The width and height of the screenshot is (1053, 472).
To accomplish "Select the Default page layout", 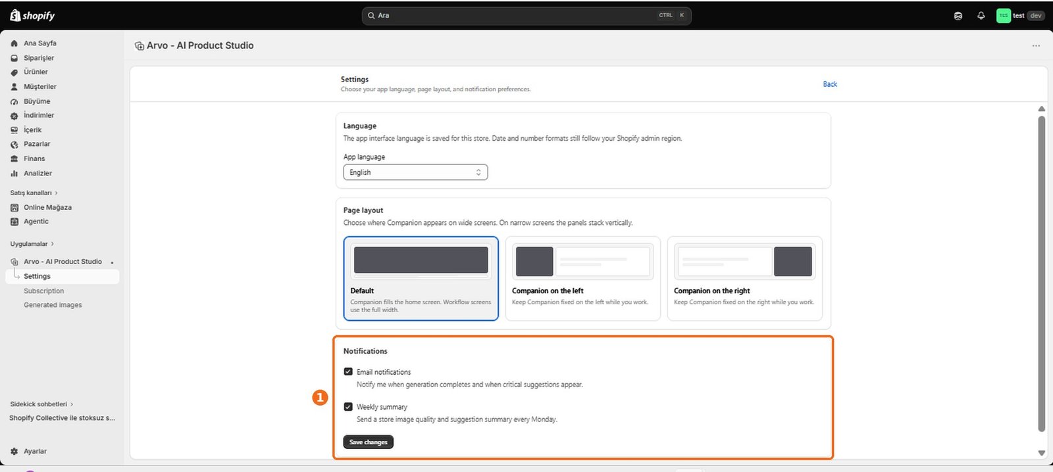I will pyautogui.click(x=421, y=279).
